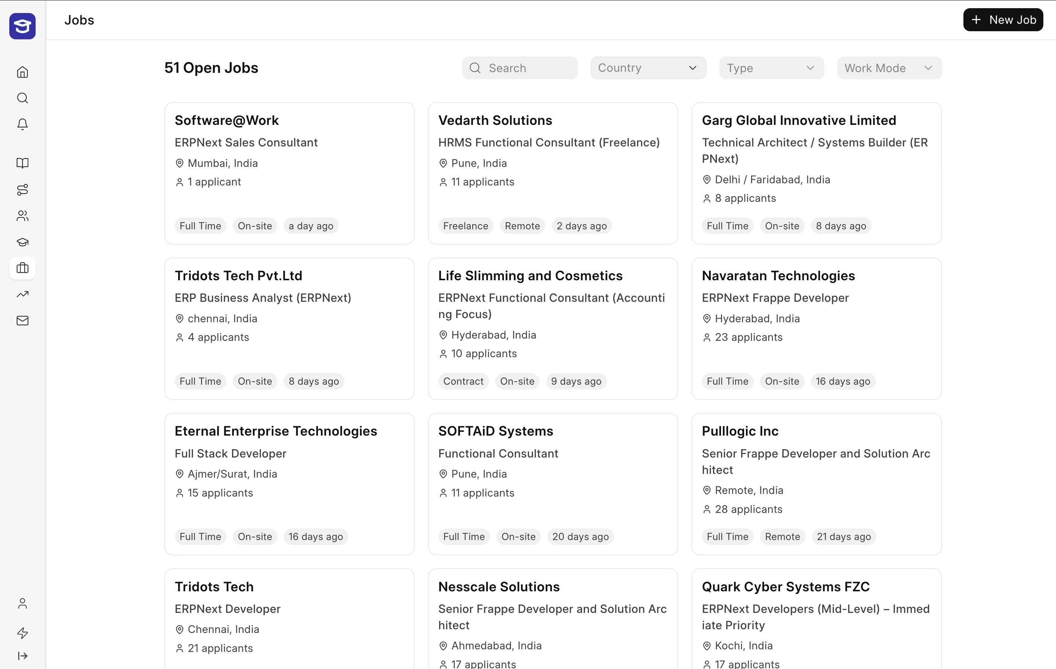Open the Navaratan Technologies job card
This screenshot has width=1056, height=669.
click(816, 328)
